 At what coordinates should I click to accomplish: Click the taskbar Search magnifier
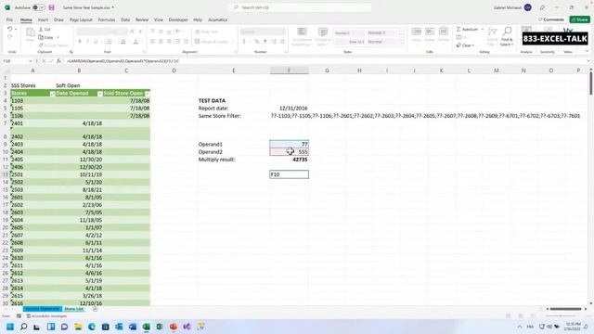23,327
